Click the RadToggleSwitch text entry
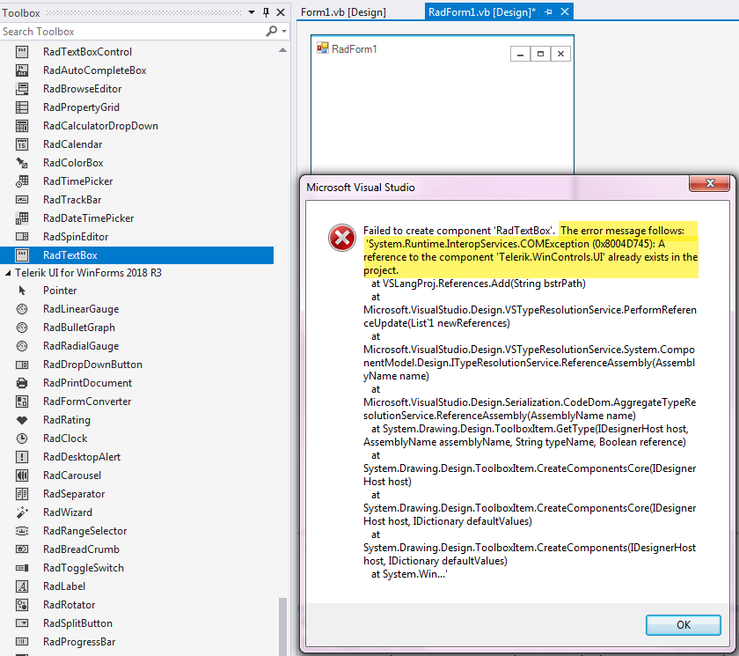Screen dimensions: 739x656 click(84, 568)
